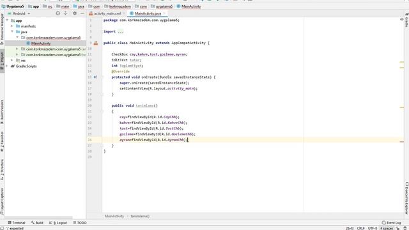Click the locate-in-project target icon
Image resolution: width=409 pixels, height=230 pixels.
point(58,13)
